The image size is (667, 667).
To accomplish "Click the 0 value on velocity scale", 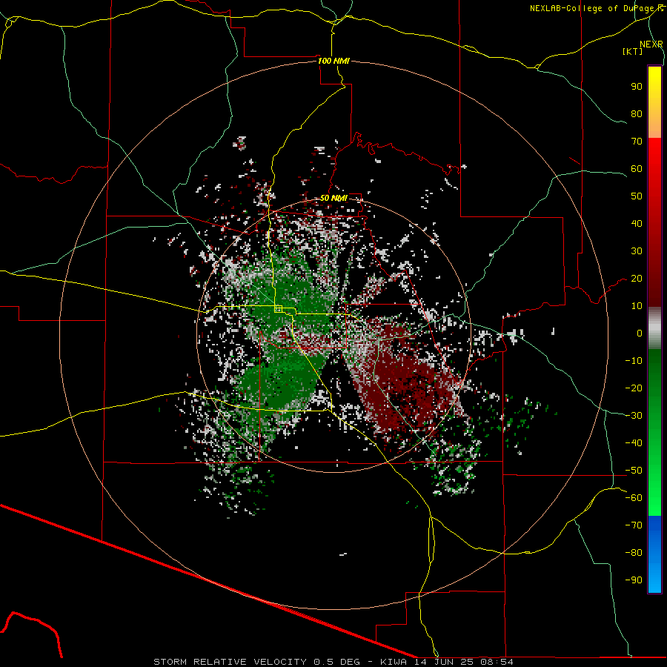I will click(640, 333).
